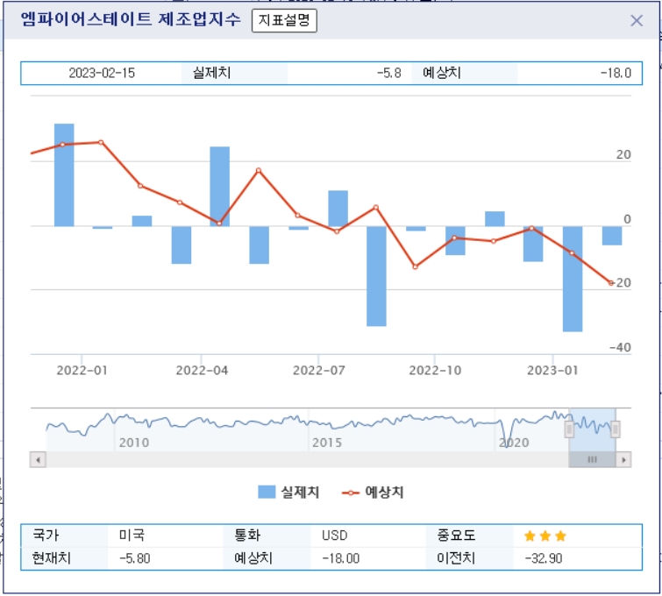Click the 2010 label in the navigator
This screenshot has width=662, height=596.
134,443
